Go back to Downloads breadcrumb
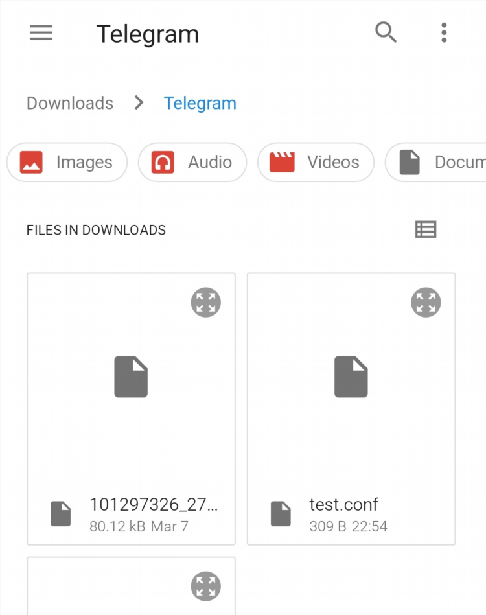 click(x=70, y=103)
